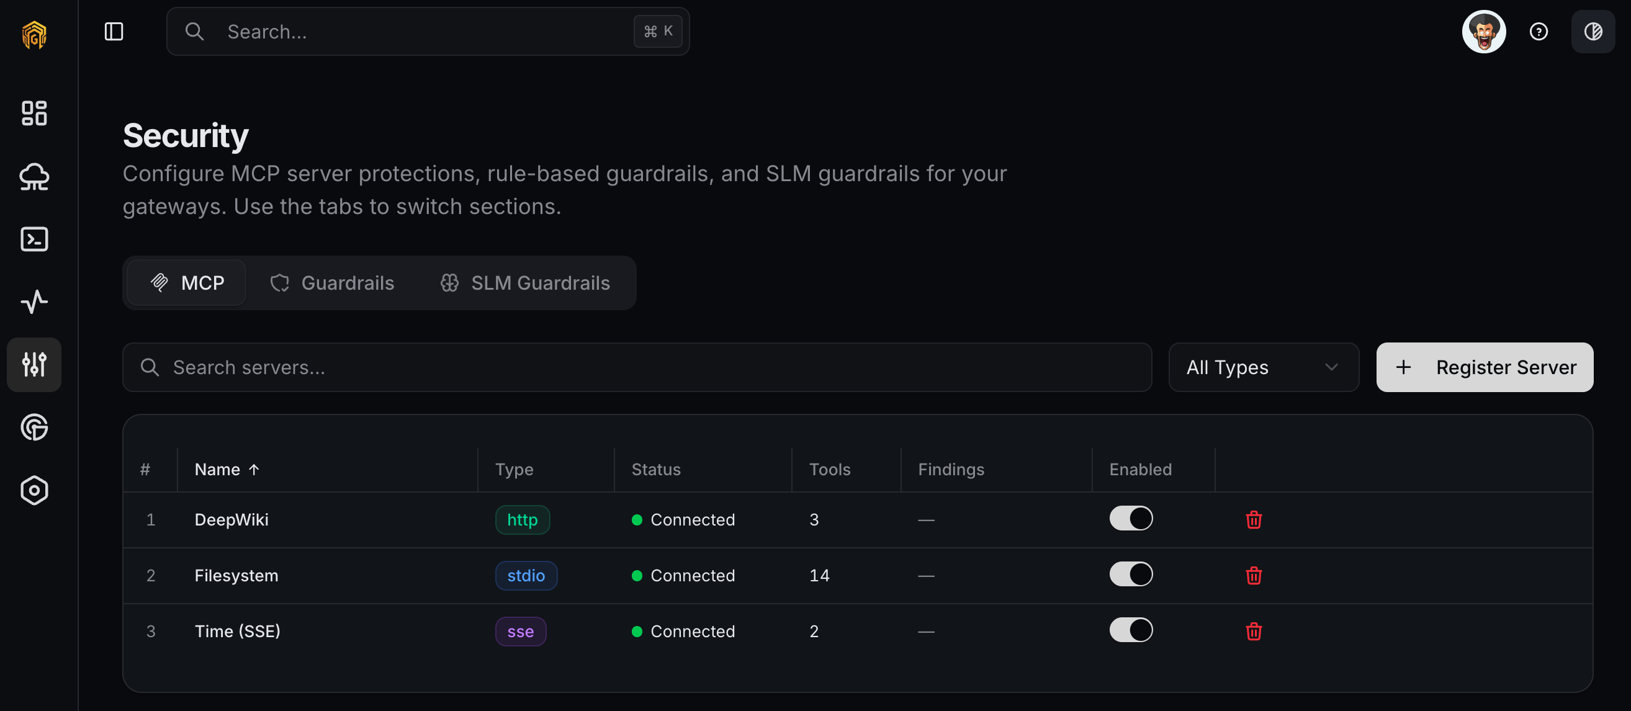Open the radar target sidebar icon
Screen dimensions: 1631x711
point(34,427)
